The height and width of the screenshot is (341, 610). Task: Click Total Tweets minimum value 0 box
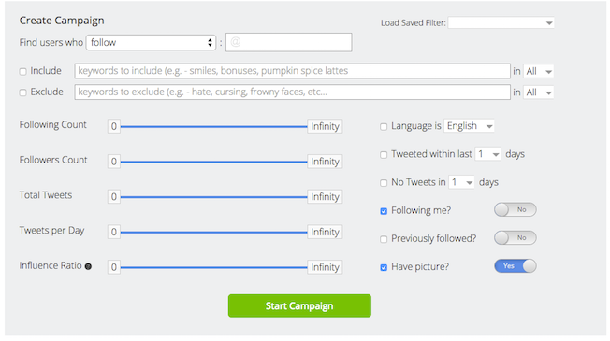click(114, 196)
